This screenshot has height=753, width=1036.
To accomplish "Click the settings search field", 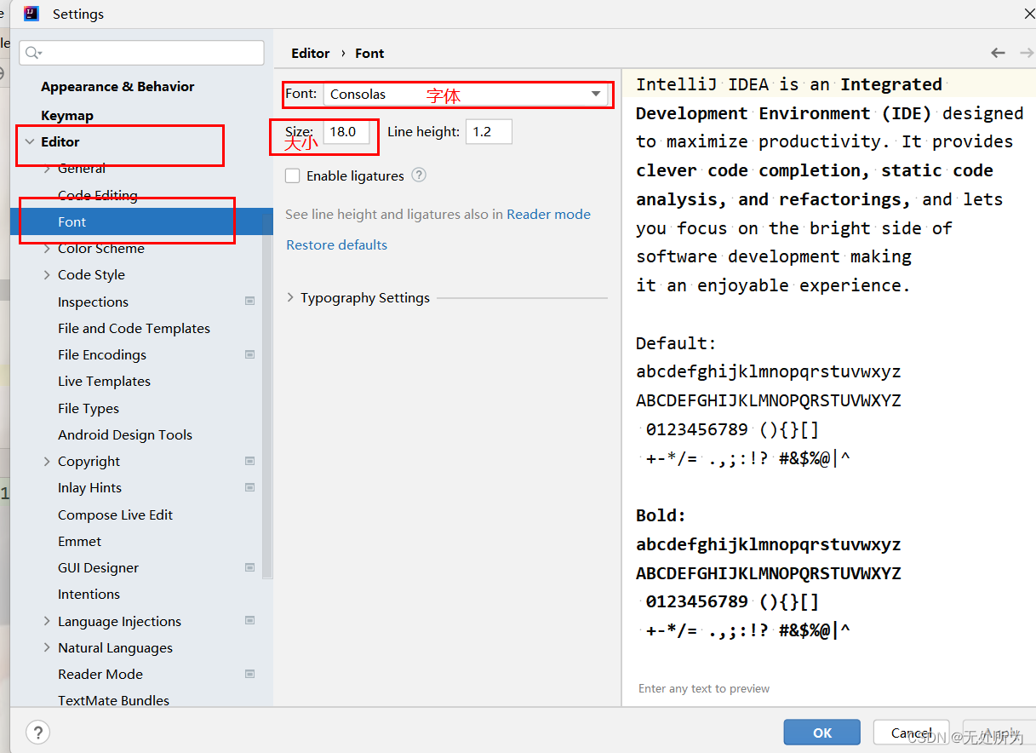I will (141, 53).
